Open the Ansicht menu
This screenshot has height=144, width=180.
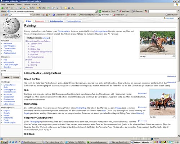[19, 4]
